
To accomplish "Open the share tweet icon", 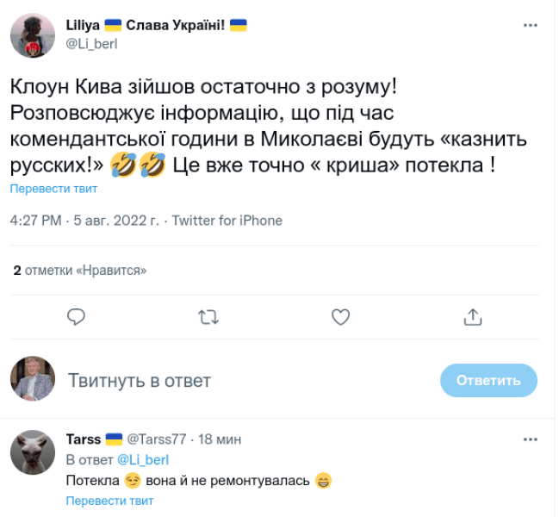I will pos(472,317).
